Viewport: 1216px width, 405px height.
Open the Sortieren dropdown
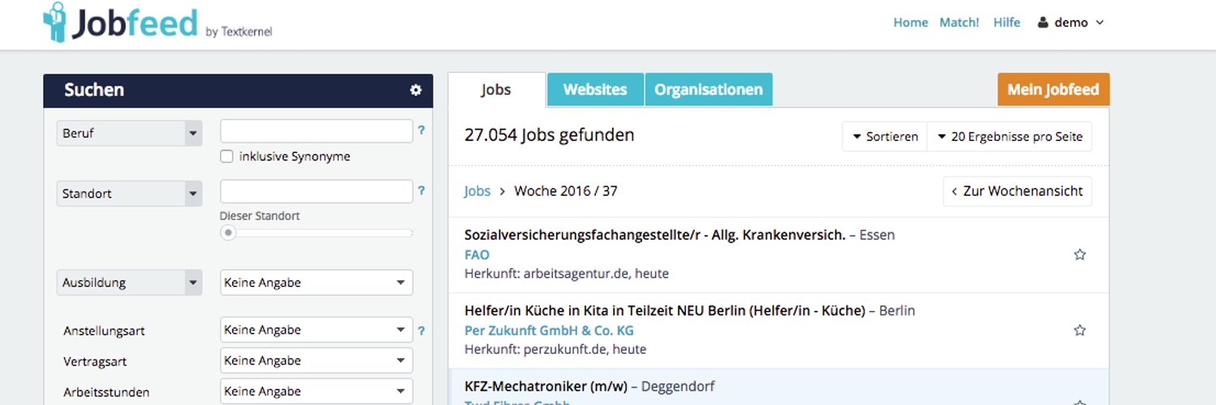(884, 137)
